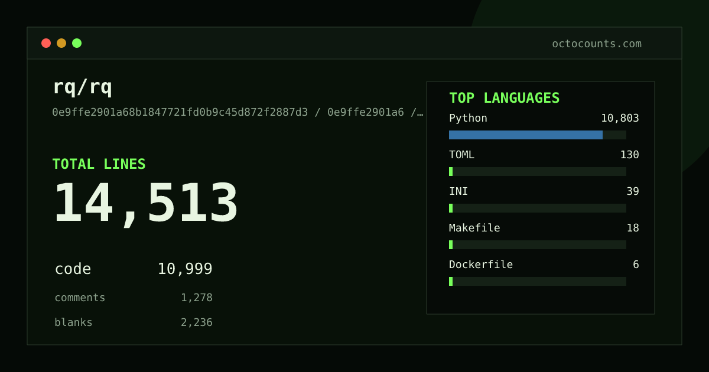Click the blanks row label
The image size is (709, 372).
point(73,322)
